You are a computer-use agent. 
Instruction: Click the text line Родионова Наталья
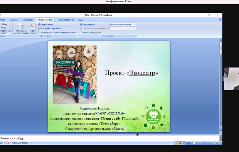coord(94,108)
